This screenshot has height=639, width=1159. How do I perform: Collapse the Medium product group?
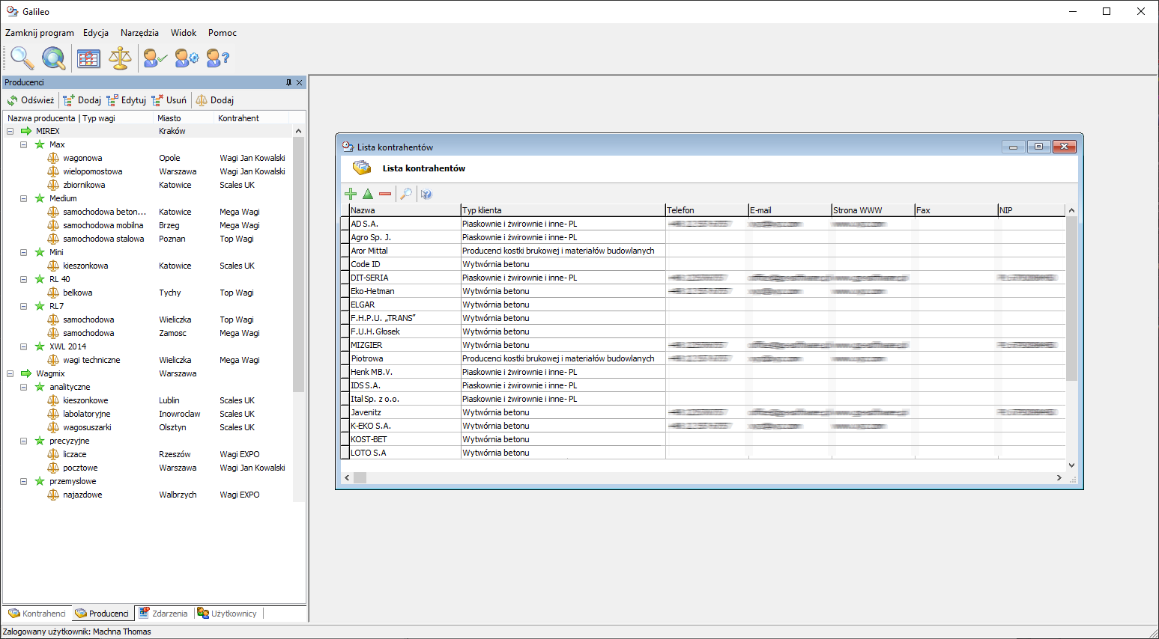tap(24, 198)
